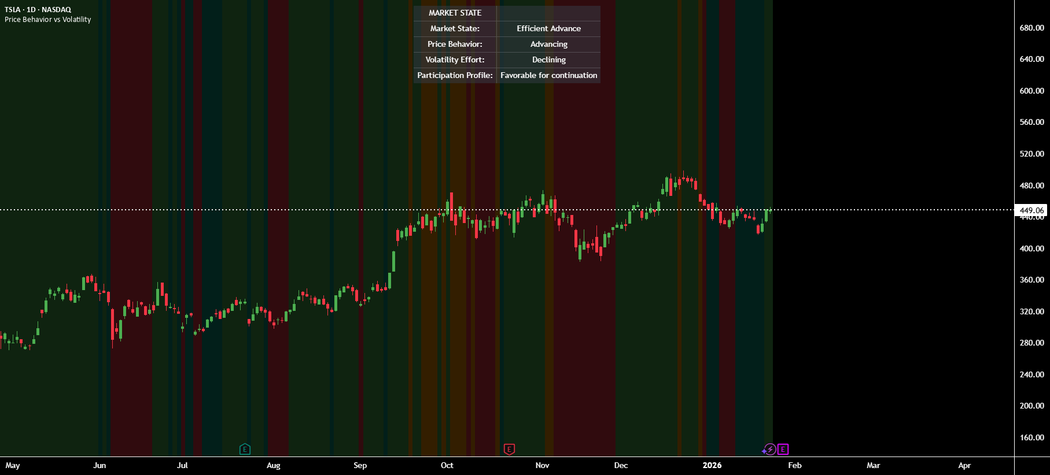Screen dimensions: 1050x475
Task: Open the magenta upcoming earnings E marker
Action: click(x=783, y=449)
